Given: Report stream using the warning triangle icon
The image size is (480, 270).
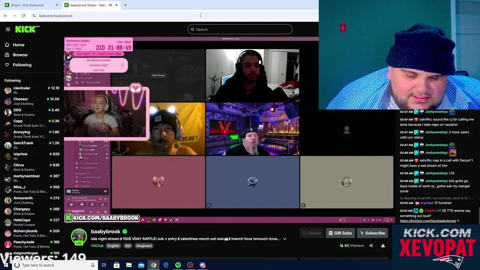Looking at the screenshot, I should tap(383, 246).
